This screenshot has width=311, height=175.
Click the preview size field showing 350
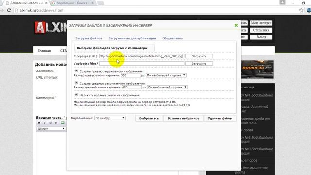click(131, 75)
